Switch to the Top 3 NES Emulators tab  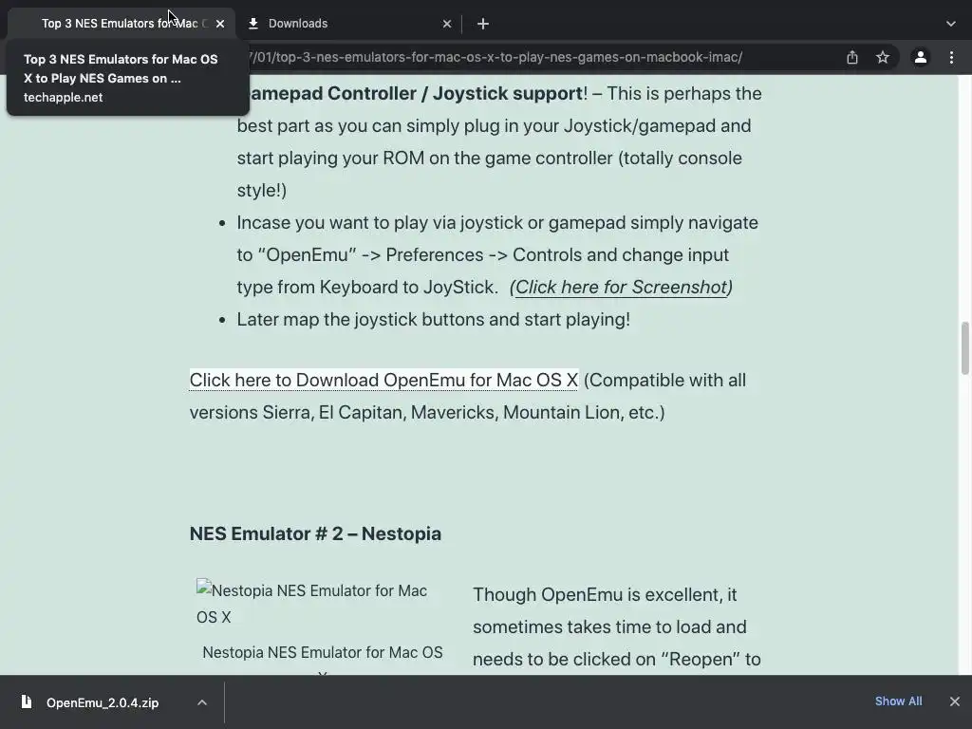coord(121,24)
